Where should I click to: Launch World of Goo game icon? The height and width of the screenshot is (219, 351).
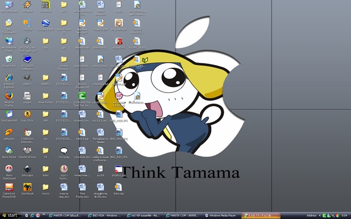27,153
